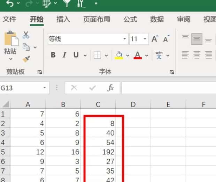
Task: Toggle Italic formatting
Action: (64, 55)
